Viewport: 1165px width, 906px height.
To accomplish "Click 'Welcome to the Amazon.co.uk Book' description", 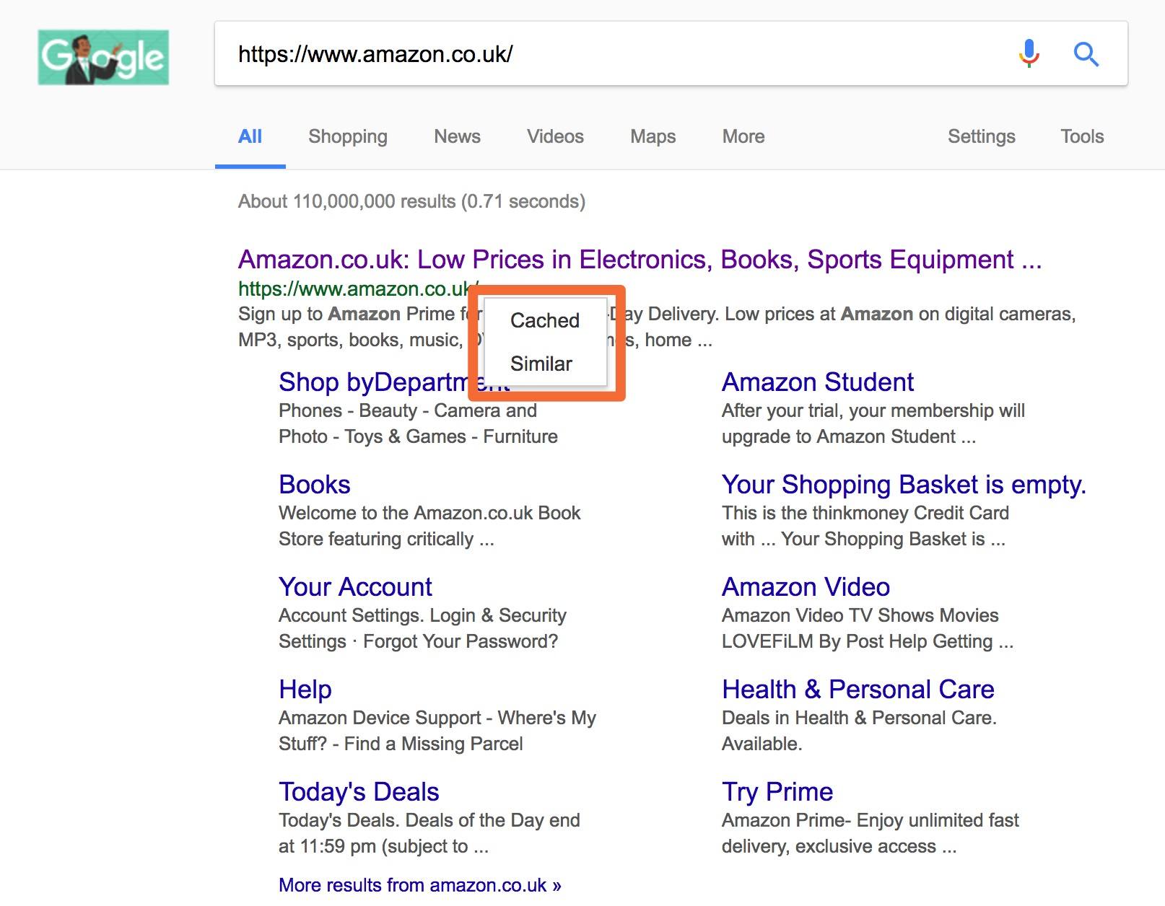I will click(x=429, y=513).
